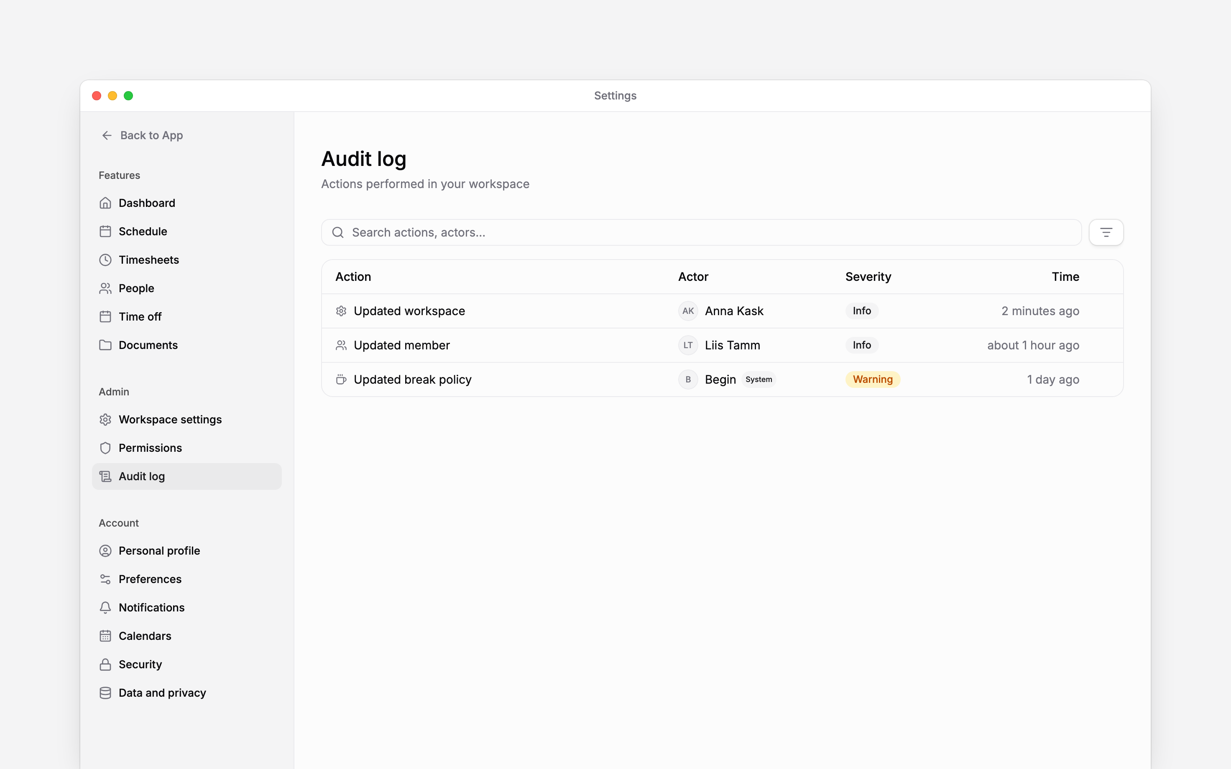Click the gear icon beside Updated workspace
The height and width of the screenshot is (769, 1231).
click(x=341, y=311)
